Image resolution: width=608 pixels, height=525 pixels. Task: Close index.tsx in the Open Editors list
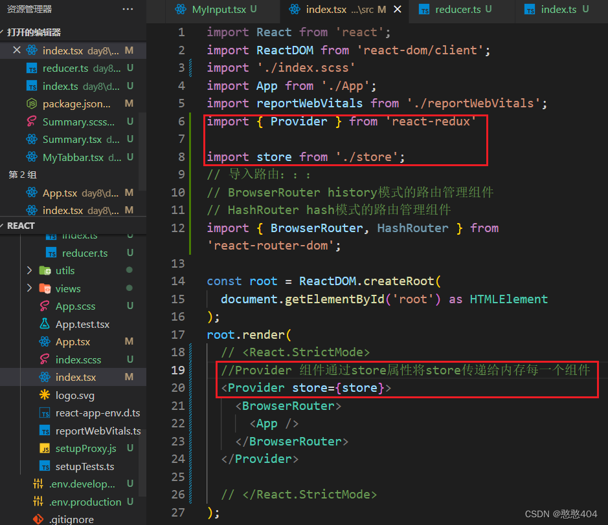coord(16,50)
